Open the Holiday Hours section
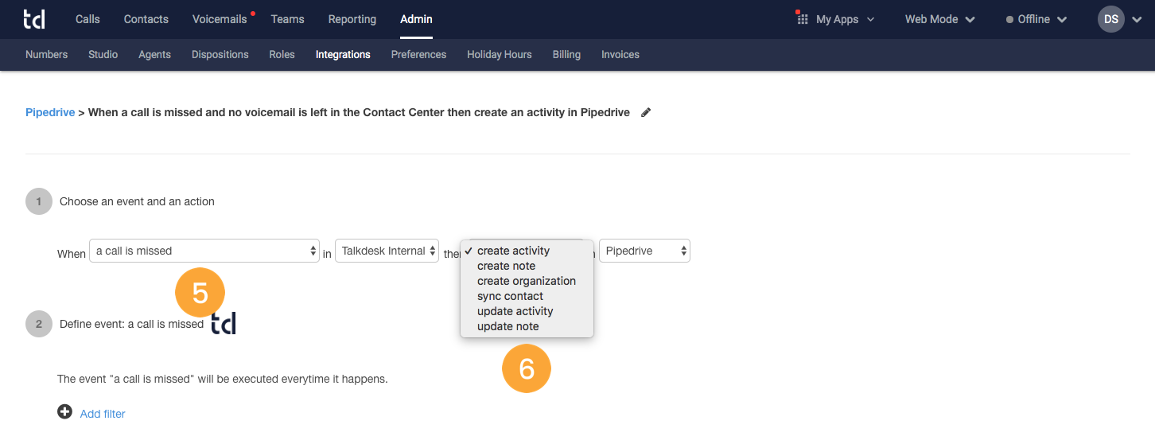Viewport: 1155px width, 444px height. [x=499, y=55]
